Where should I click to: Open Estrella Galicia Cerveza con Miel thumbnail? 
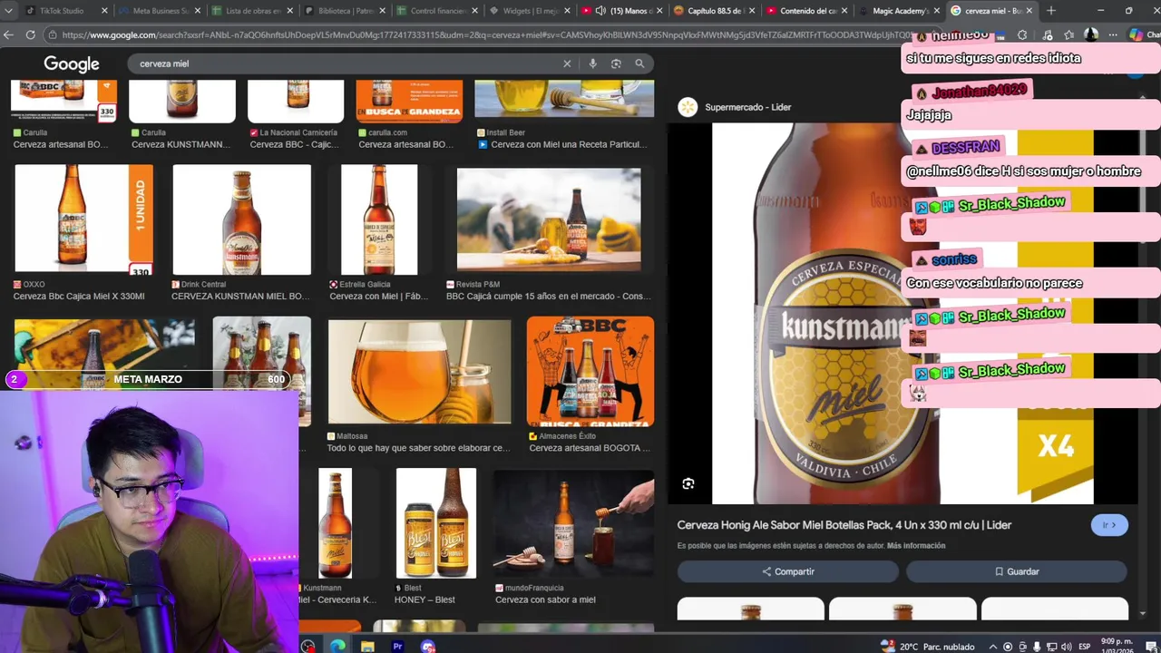pyautogui.click(x=379, y=220)
